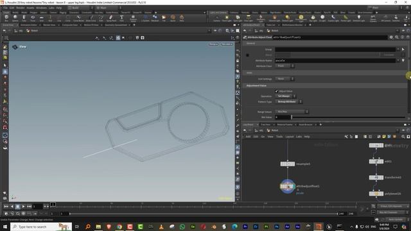
Task: Open the viewport Persp camera dropdown
Action: [213, 44]
